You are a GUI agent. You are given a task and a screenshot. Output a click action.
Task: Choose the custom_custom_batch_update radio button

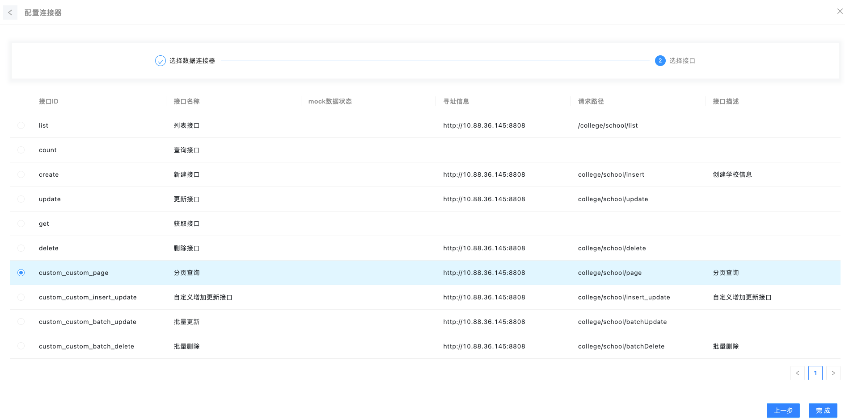coord(21,322)
